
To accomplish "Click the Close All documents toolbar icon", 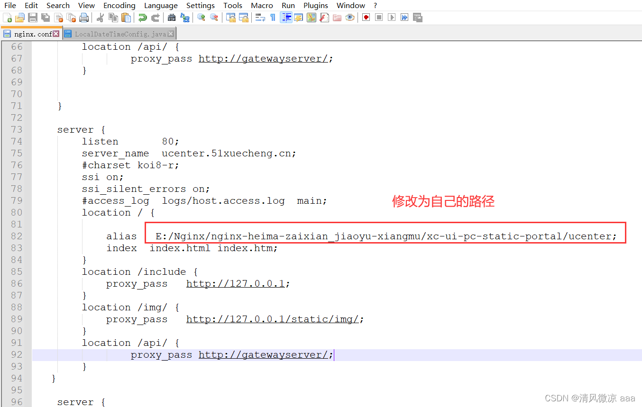I will [72, 18].
